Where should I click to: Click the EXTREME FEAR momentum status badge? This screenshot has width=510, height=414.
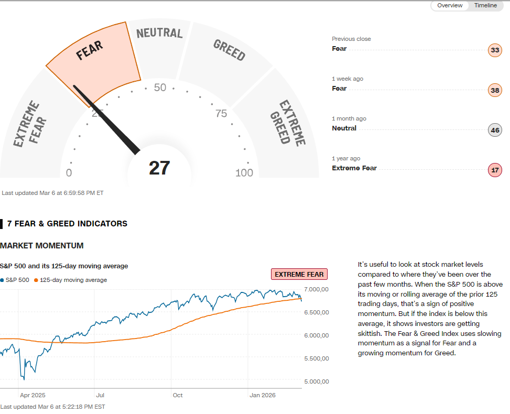click(x=299, y=274)
